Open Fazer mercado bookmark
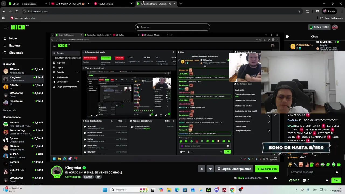 click(23, 18)
